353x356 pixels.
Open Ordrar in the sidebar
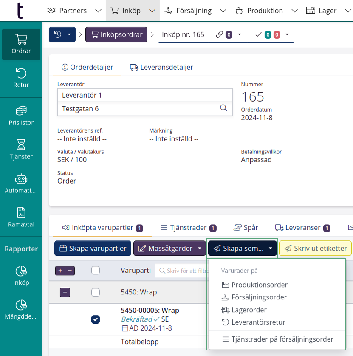(x=21, y=45)
